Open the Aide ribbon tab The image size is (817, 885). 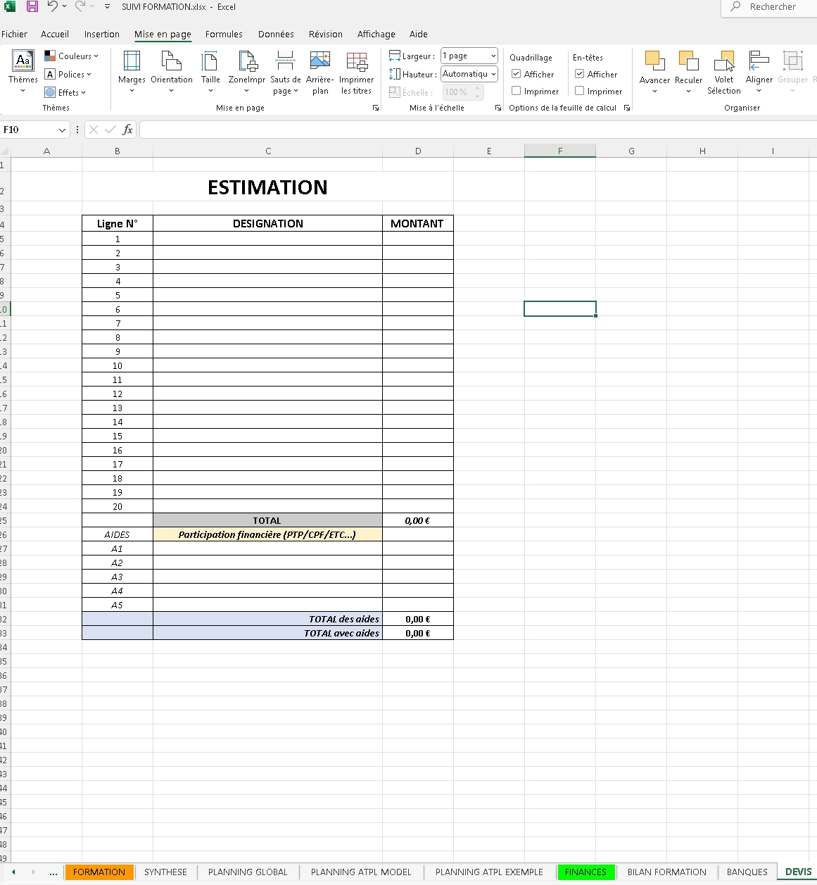point(419,34)
